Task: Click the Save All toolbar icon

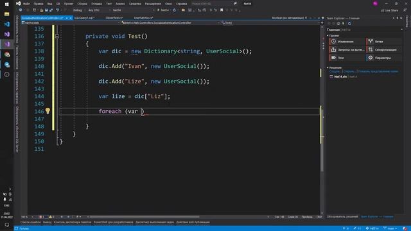Action: (51, 10)
